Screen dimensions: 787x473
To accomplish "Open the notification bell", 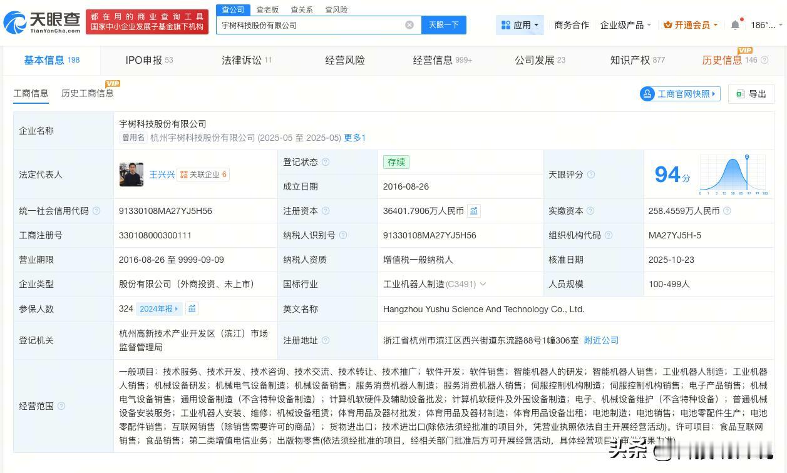I will (735, 25).
